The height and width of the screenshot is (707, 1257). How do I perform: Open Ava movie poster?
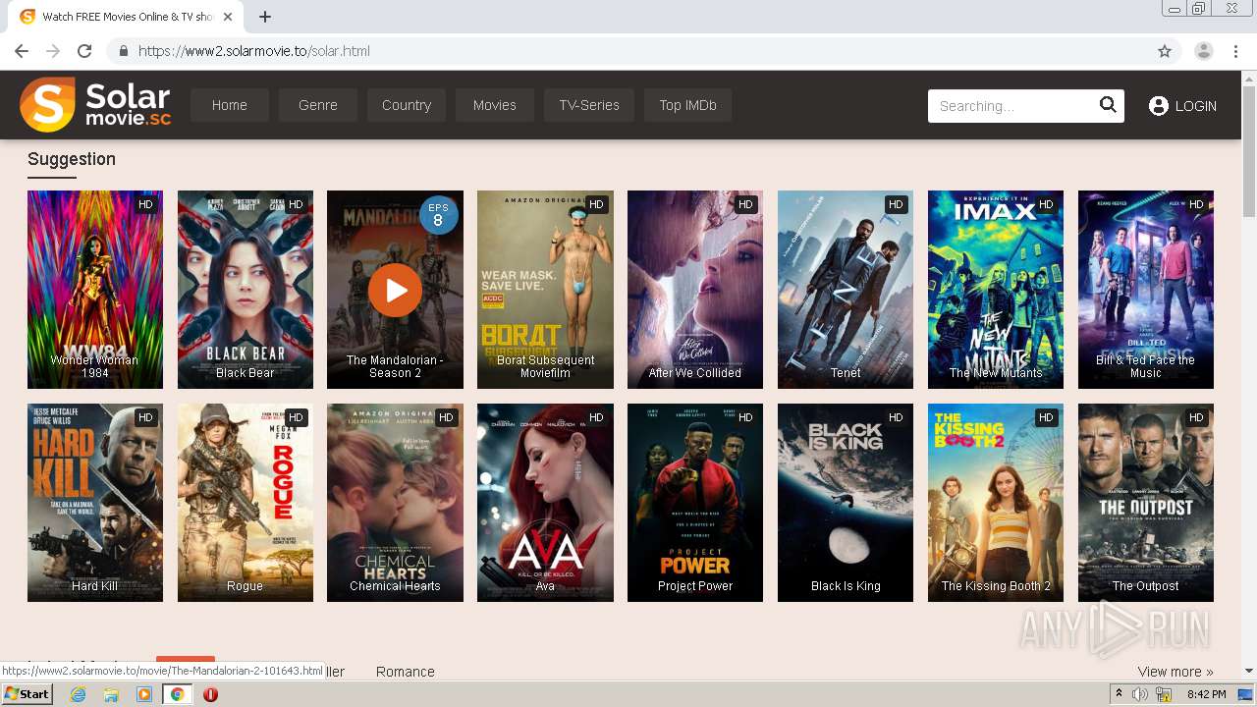[x=545, y=503]
